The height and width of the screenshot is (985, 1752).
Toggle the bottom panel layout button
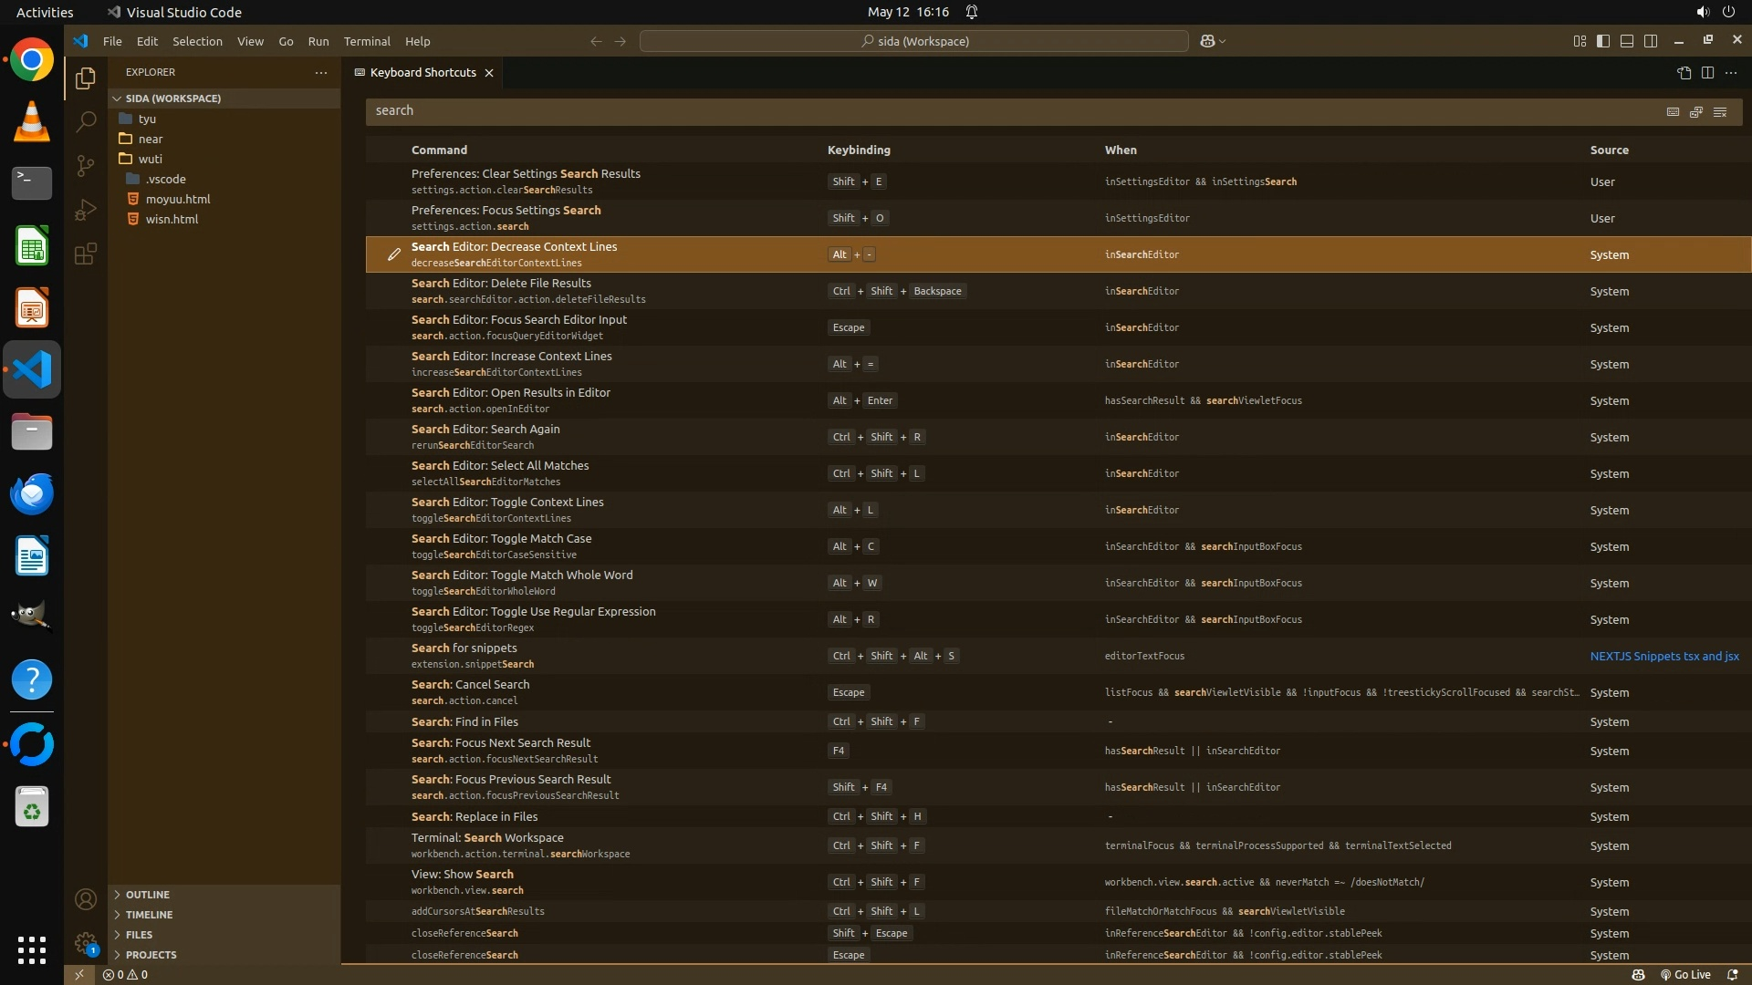click(x=1627, y=41)
